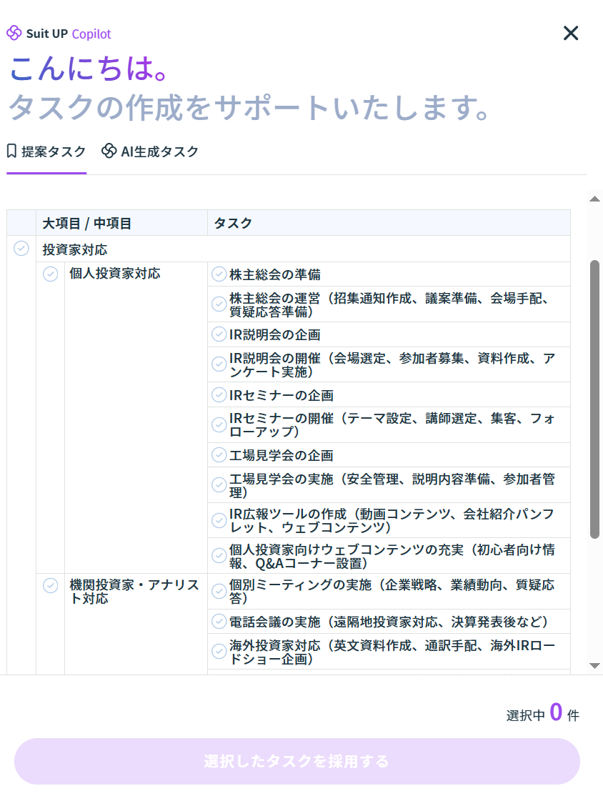Switch to the 提案タスク tab
The image size is (603, 796).
46,151
